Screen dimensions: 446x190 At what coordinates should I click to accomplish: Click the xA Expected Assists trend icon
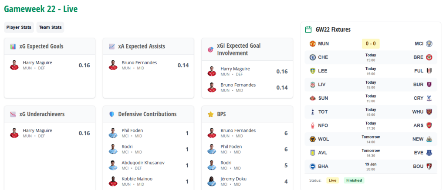pos(112,46)
